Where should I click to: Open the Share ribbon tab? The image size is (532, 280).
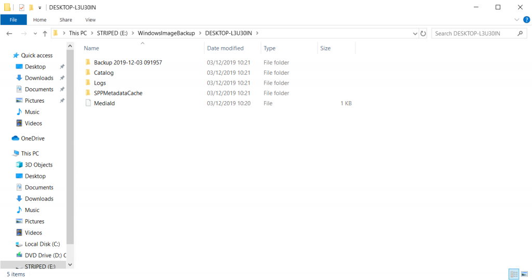(x=66, y=20)
